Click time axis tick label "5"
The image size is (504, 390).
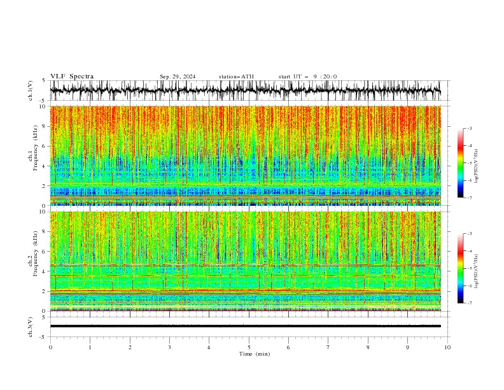[x=249, y=347]
